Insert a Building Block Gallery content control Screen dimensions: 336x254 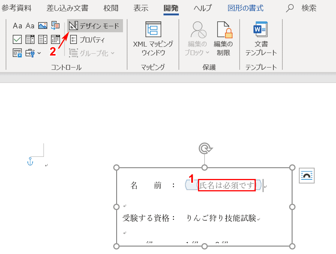[x=55, y=26]
